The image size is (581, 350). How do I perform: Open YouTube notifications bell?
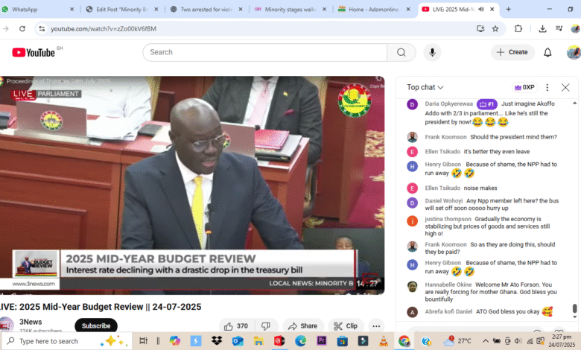[x=547, y=52]
